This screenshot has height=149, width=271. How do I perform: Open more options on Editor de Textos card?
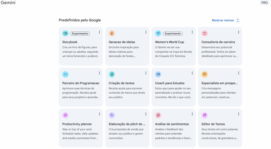click(x=238, y=114)
